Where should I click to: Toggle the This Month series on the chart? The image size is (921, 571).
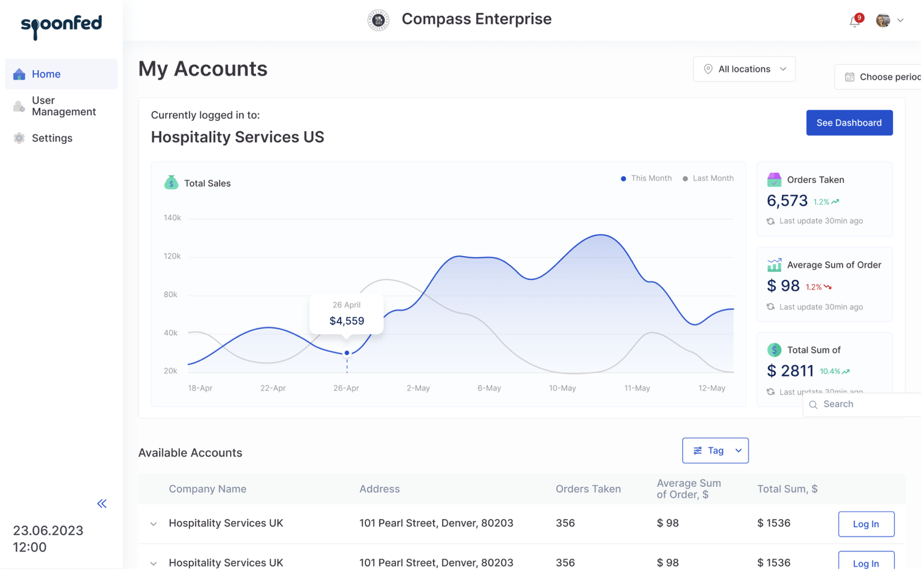pyautogui.click(x=646, y=178)
